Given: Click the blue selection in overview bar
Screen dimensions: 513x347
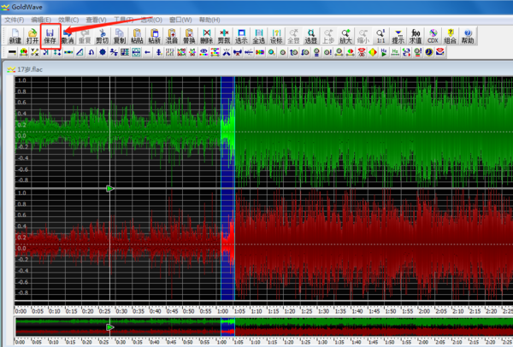Looking at the screenshot, I should 227,326.
